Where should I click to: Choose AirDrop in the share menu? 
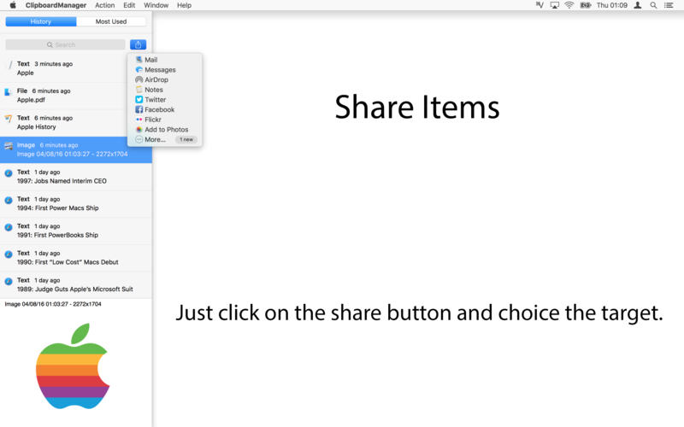pyautogui.click(x=164, y=79)
